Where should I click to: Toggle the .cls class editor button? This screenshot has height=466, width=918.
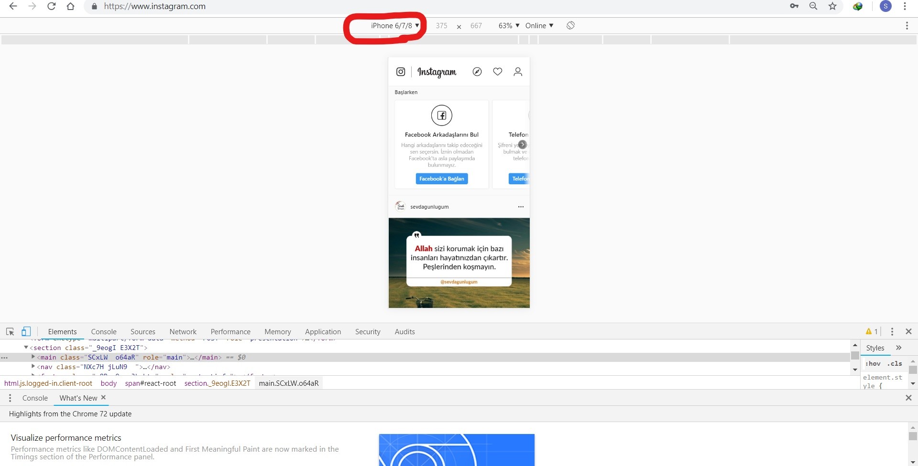pyautogui.click(x=895, y=363)
